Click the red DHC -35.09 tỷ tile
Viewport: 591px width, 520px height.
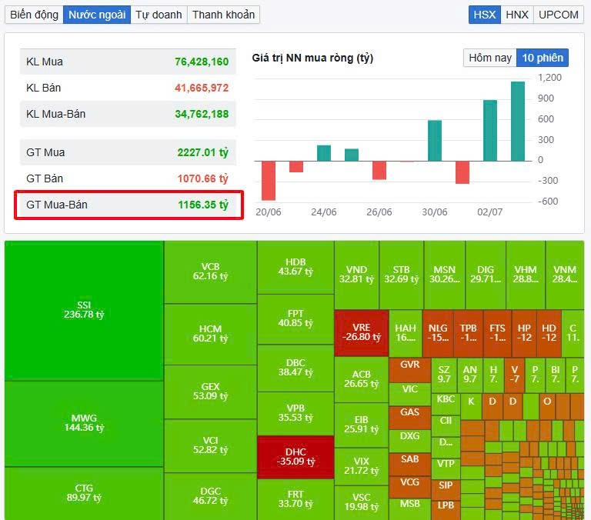click(x=295, y=457)
